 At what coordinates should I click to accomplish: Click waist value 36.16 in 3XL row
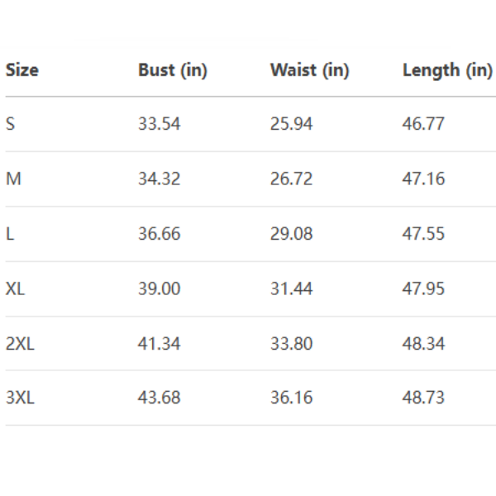291,398
